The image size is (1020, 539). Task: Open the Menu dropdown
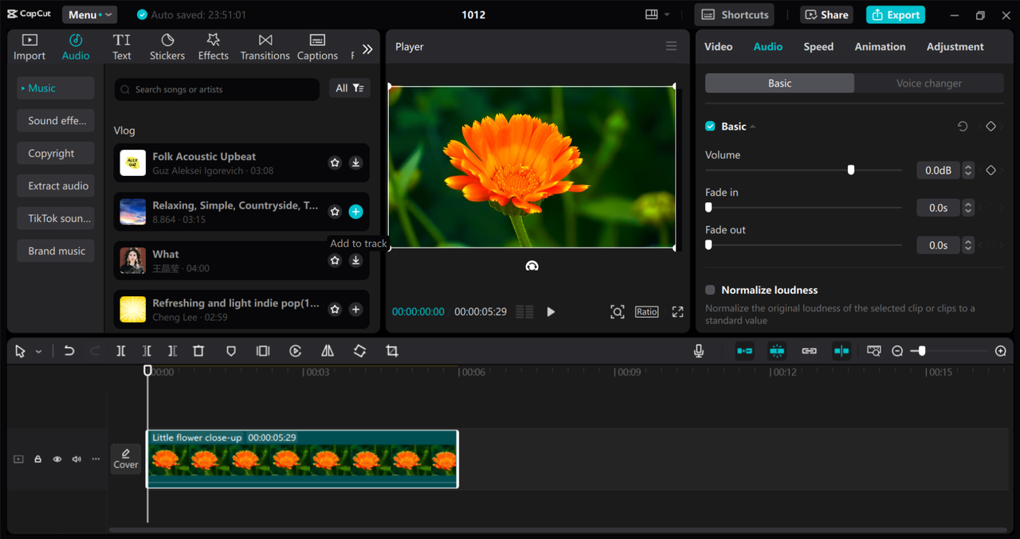(x=89, y=14)
